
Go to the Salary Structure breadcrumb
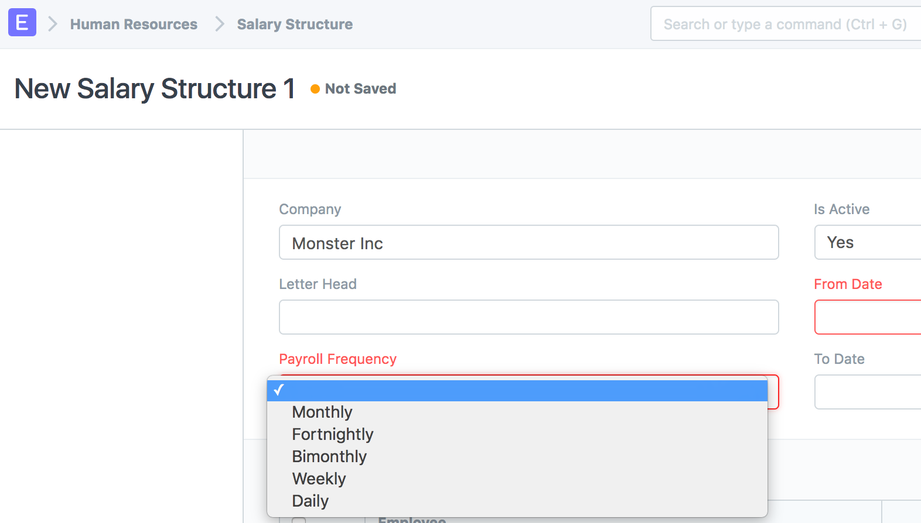tap(295, 24)
